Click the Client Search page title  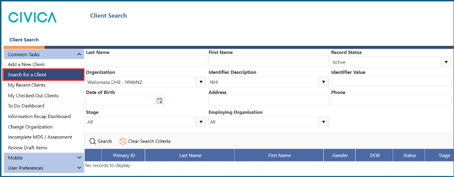tap(108, 15)
